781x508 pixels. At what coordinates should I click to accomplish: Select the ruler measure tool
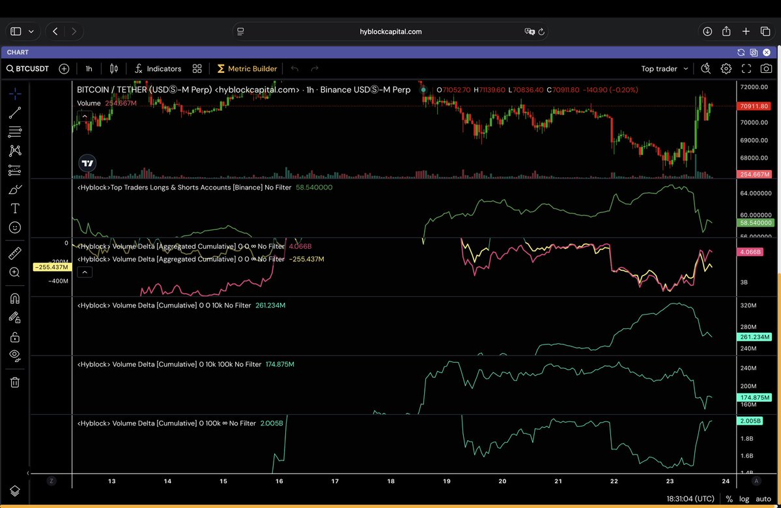15,253
